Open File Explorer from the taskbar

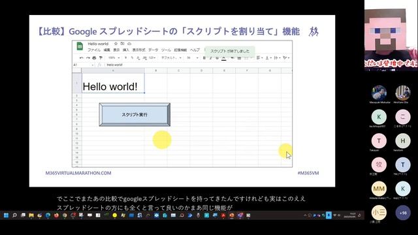point(31,215)
